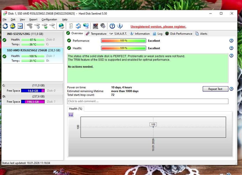242x175 pixels.
Task: Open the Report menu
Action: pos(33,19)
